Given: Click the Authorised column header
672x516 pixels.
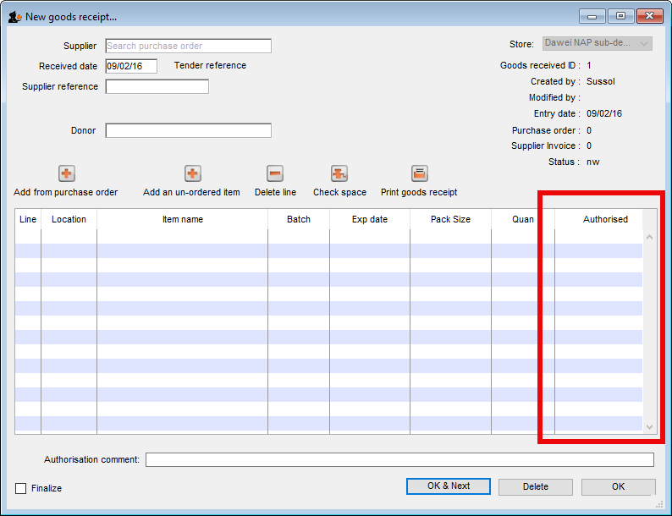Looking at the screenshot, I should pos(605,219).
